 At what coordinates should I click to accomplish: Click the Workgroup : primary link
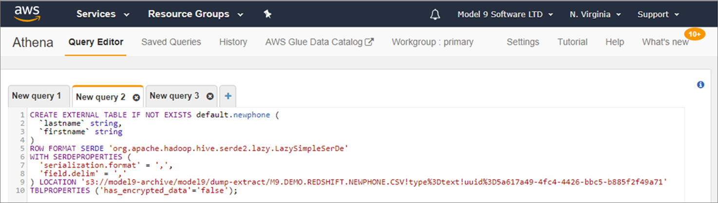[432, 42]
